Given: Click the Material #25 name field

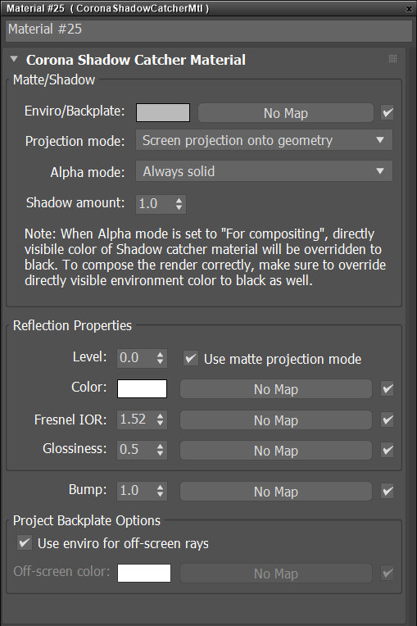Looking at the screenshot, I should pos(209,29).
